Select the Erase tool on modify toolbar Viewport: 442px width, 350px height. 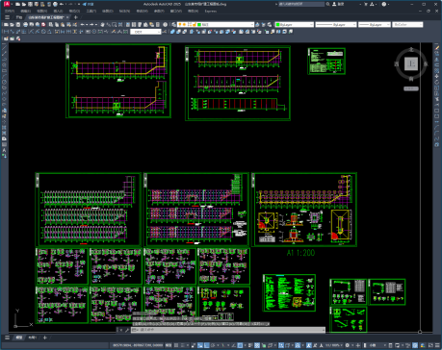pos(437,48)
